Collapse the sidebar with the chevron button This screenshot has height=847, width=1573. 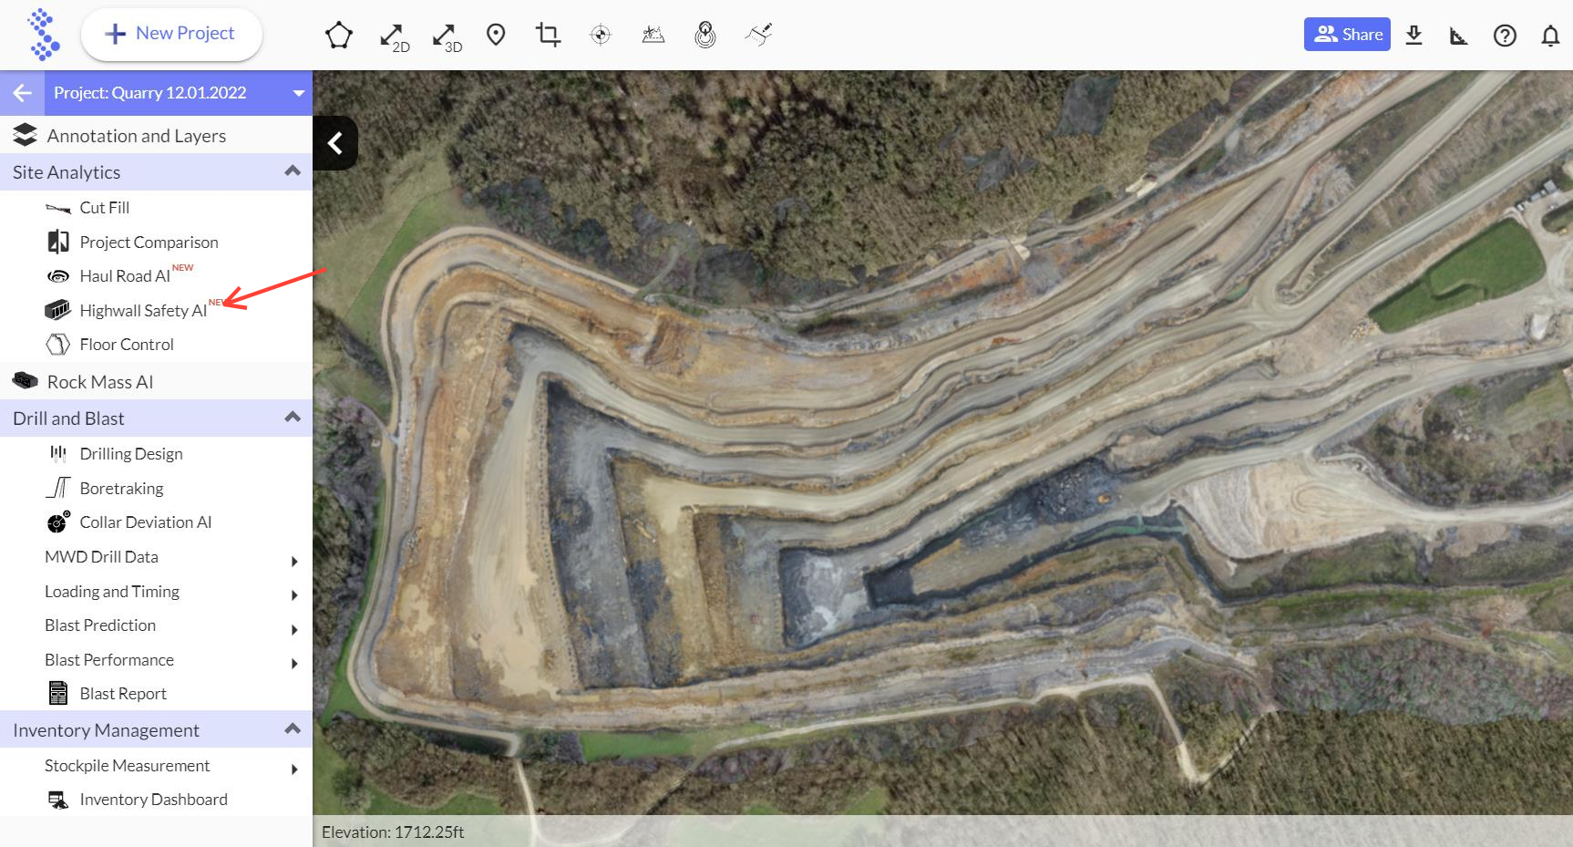(x=335, y=143)
